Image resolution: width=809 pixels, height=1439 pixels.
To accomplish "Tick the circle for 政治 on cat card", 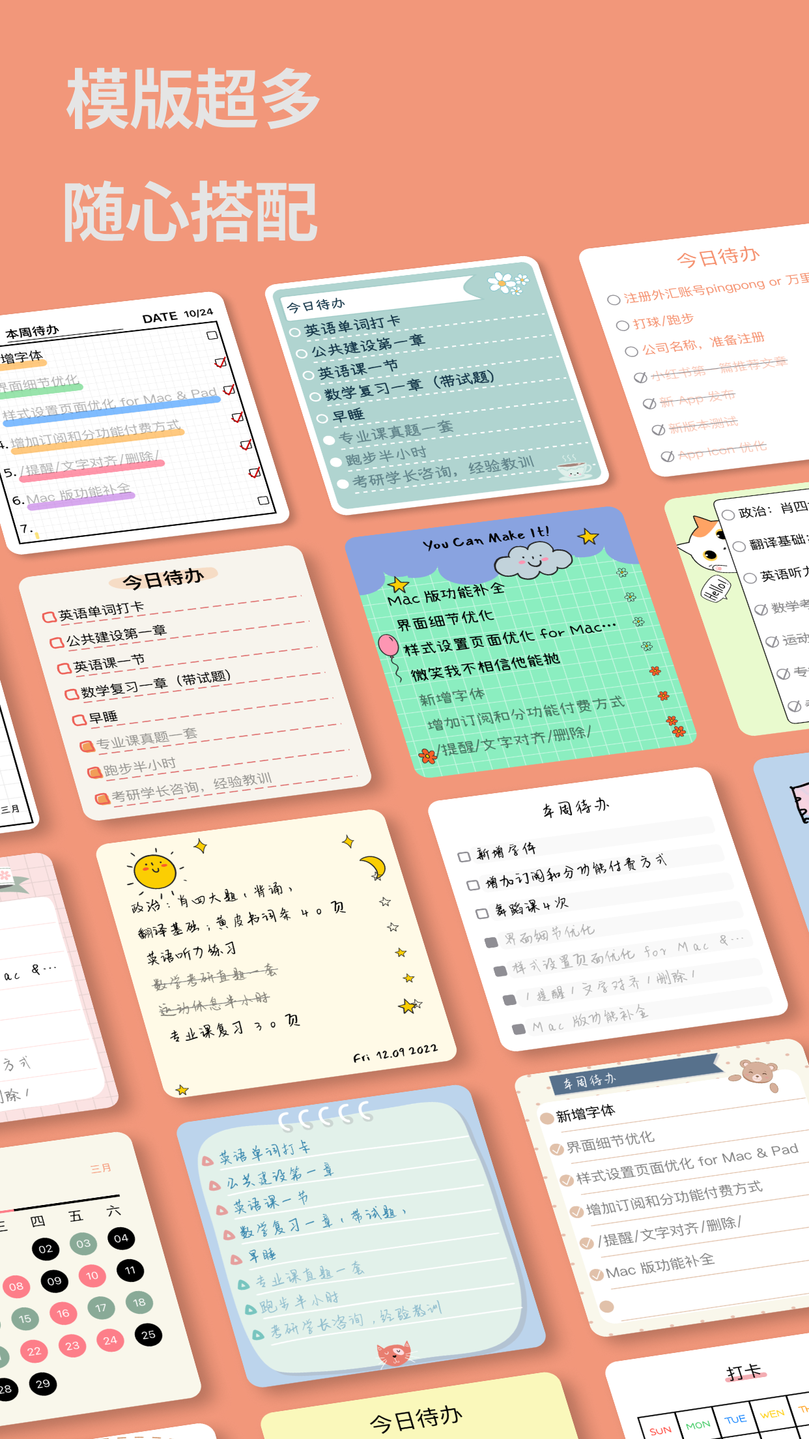I will point(728,515).
